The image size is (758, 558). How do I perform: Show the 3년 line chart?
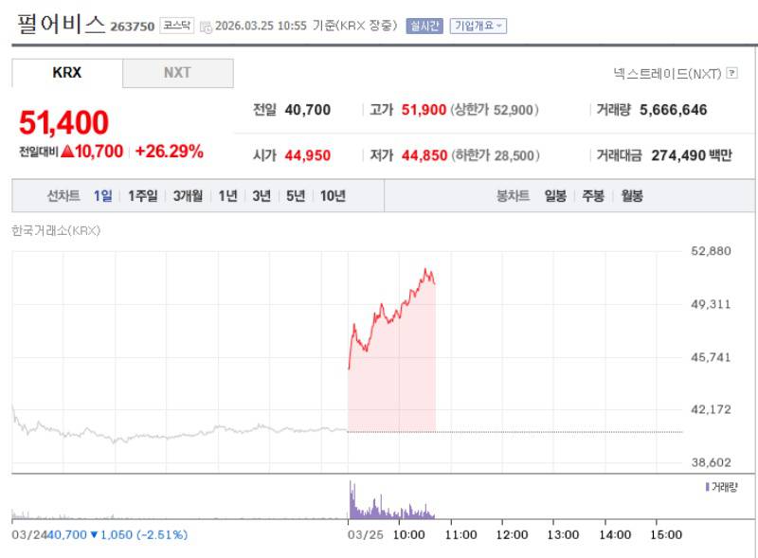tap(262, 196)
